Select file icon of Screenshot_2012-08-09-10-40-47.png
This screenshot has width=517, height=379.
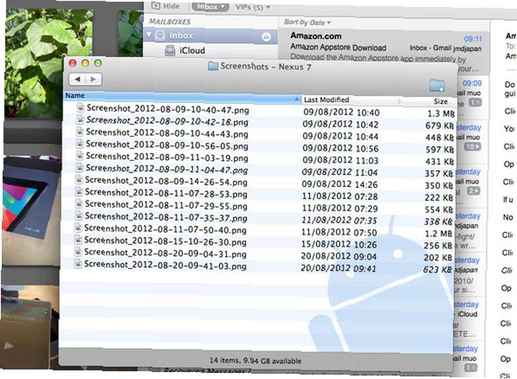pos(80,108)
